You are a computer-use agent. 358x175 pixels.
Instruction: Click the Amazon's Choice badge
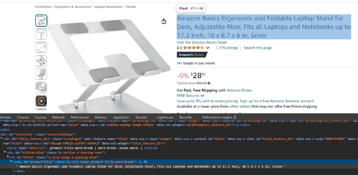tap(192, 55)
